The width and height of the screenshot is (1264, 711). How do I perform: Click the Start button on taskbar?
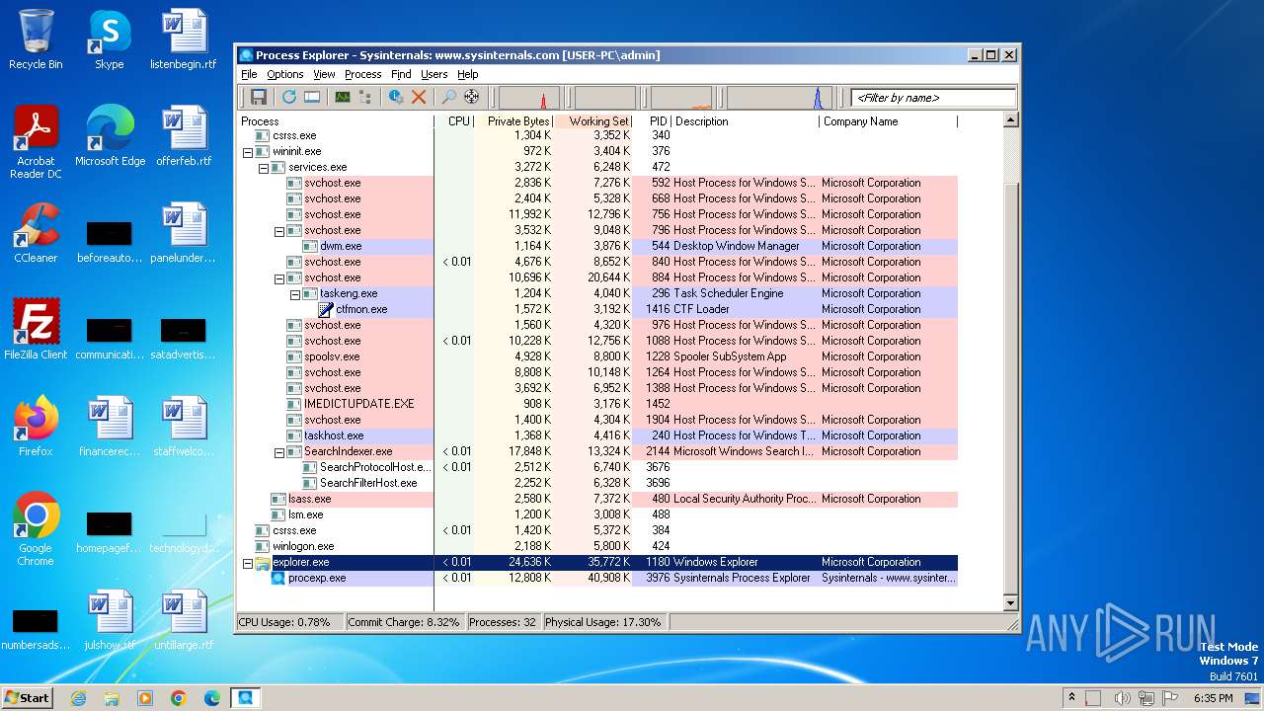(x=27, y=697)
